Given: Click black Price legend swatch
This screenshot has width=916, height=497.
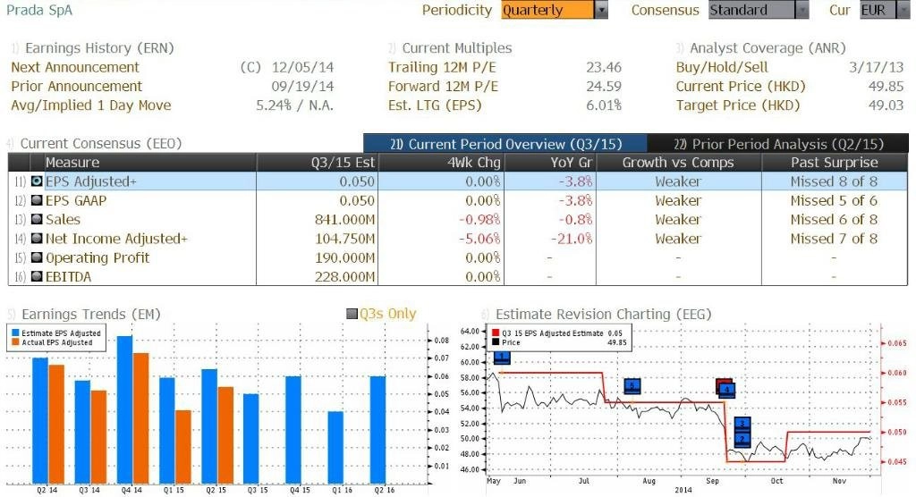Looking at the screenshot, I should pyautogui.click(x=496, y=342).
